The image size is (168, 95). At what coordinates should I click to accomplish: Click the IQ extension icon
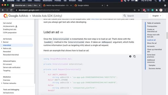(148, 10)
